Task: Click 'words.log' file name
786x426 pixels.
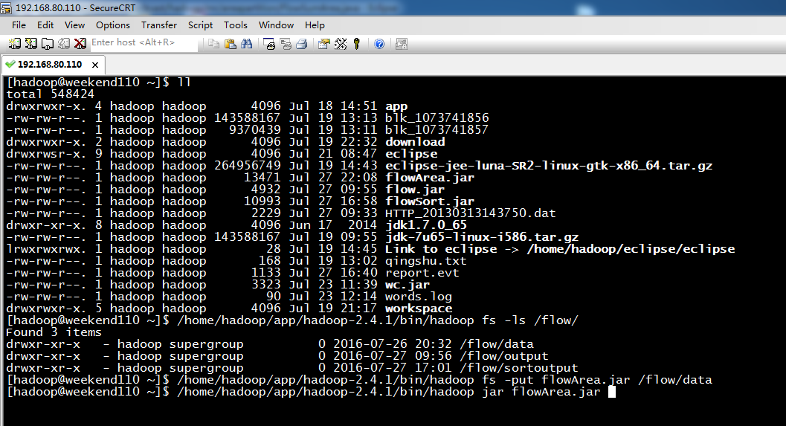Action: [419, 297]
